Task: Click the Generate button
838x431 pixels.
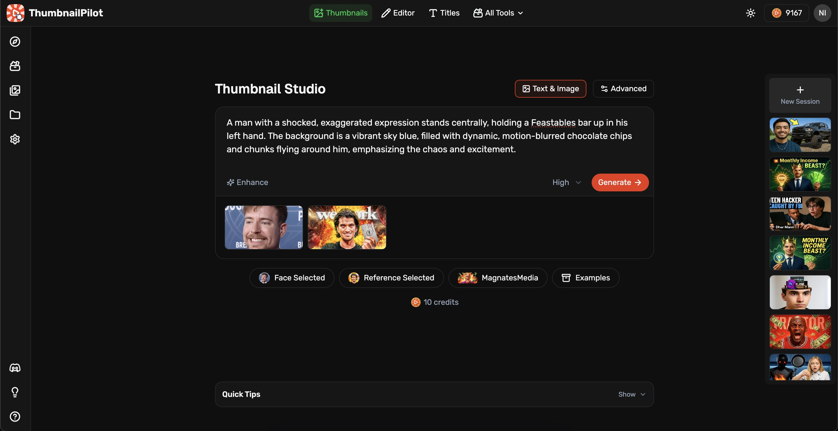Action: [x=619, y=182]
